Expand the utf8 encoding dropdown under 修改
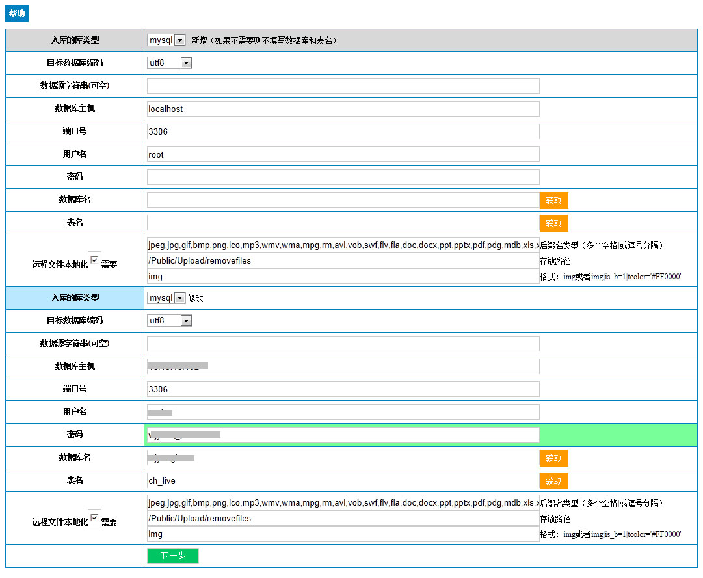The image size is (703, 578). pos(170,321)
